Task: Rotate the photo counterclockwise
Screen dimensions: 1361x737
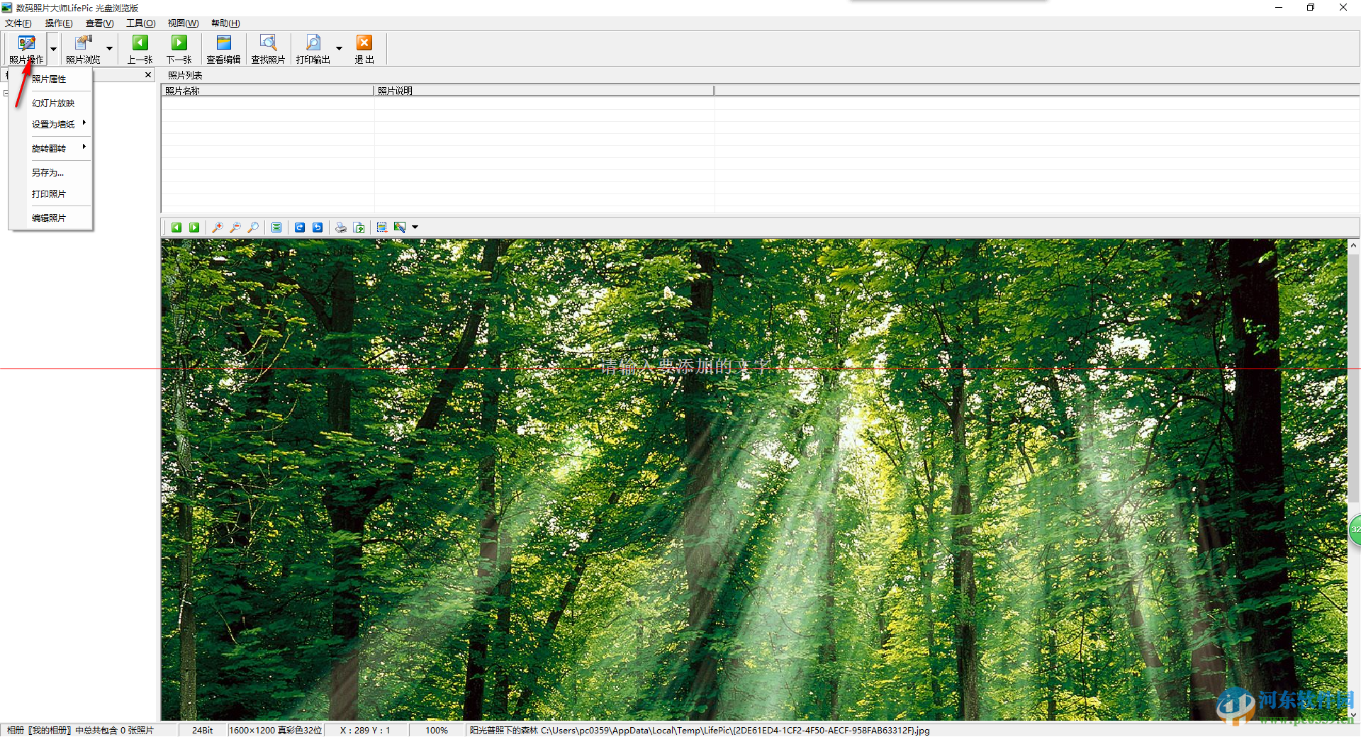Action: pyautogui.click(x=318, y=227)
